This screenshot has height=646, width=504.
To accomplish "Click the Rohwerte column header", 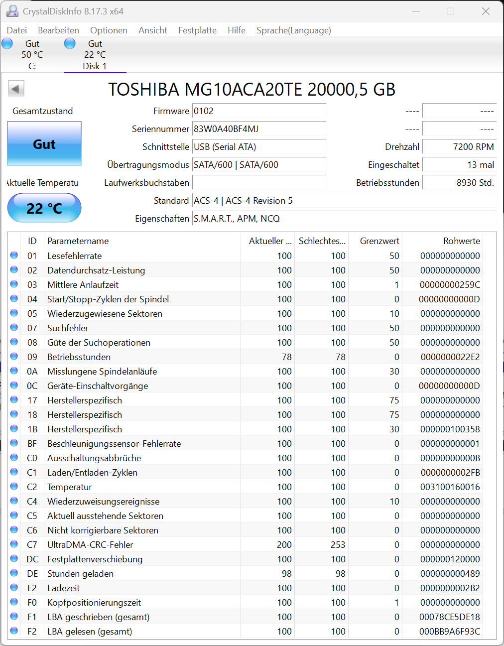I will pyautogui.click(x=443, y=241).
